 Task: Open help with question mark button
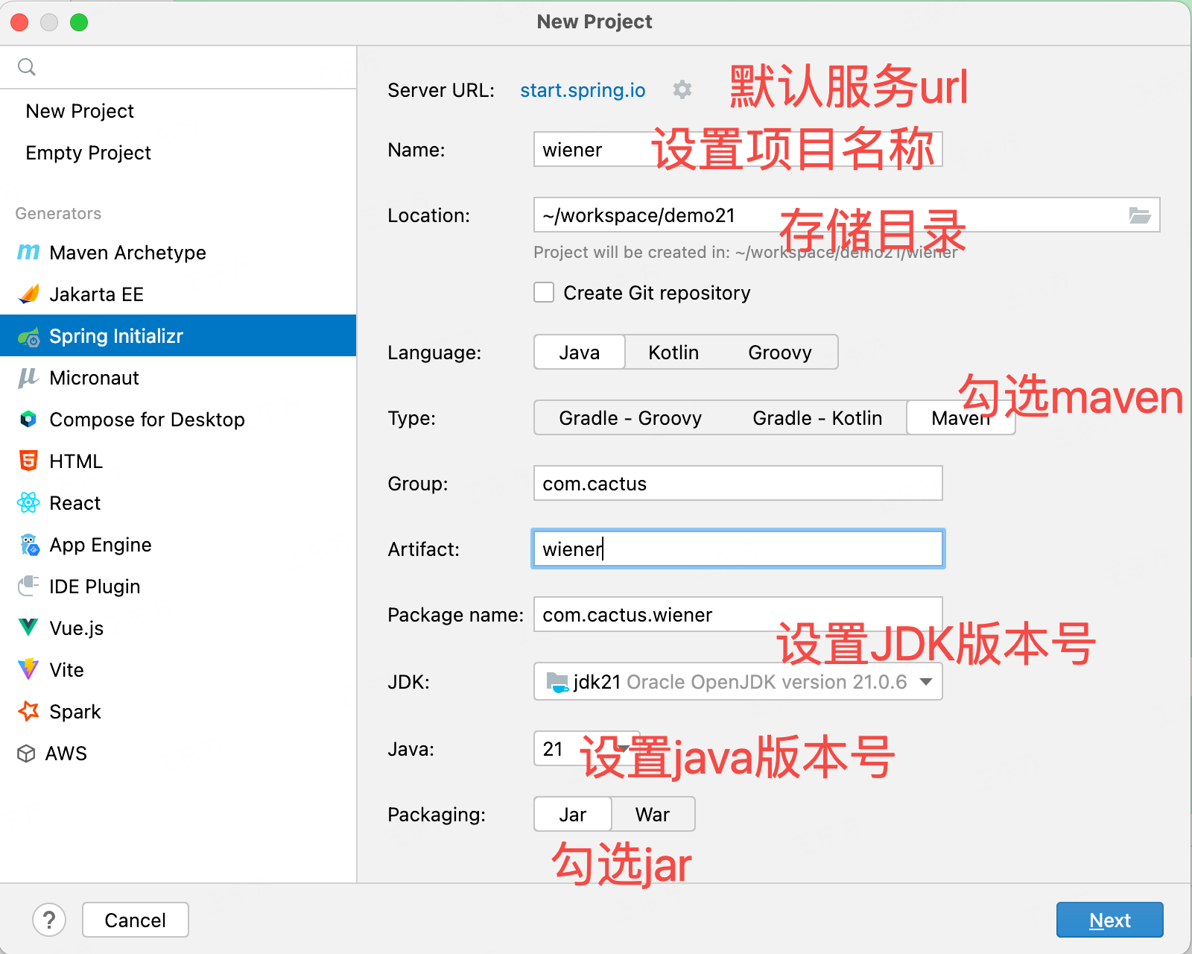click(49, 920)
